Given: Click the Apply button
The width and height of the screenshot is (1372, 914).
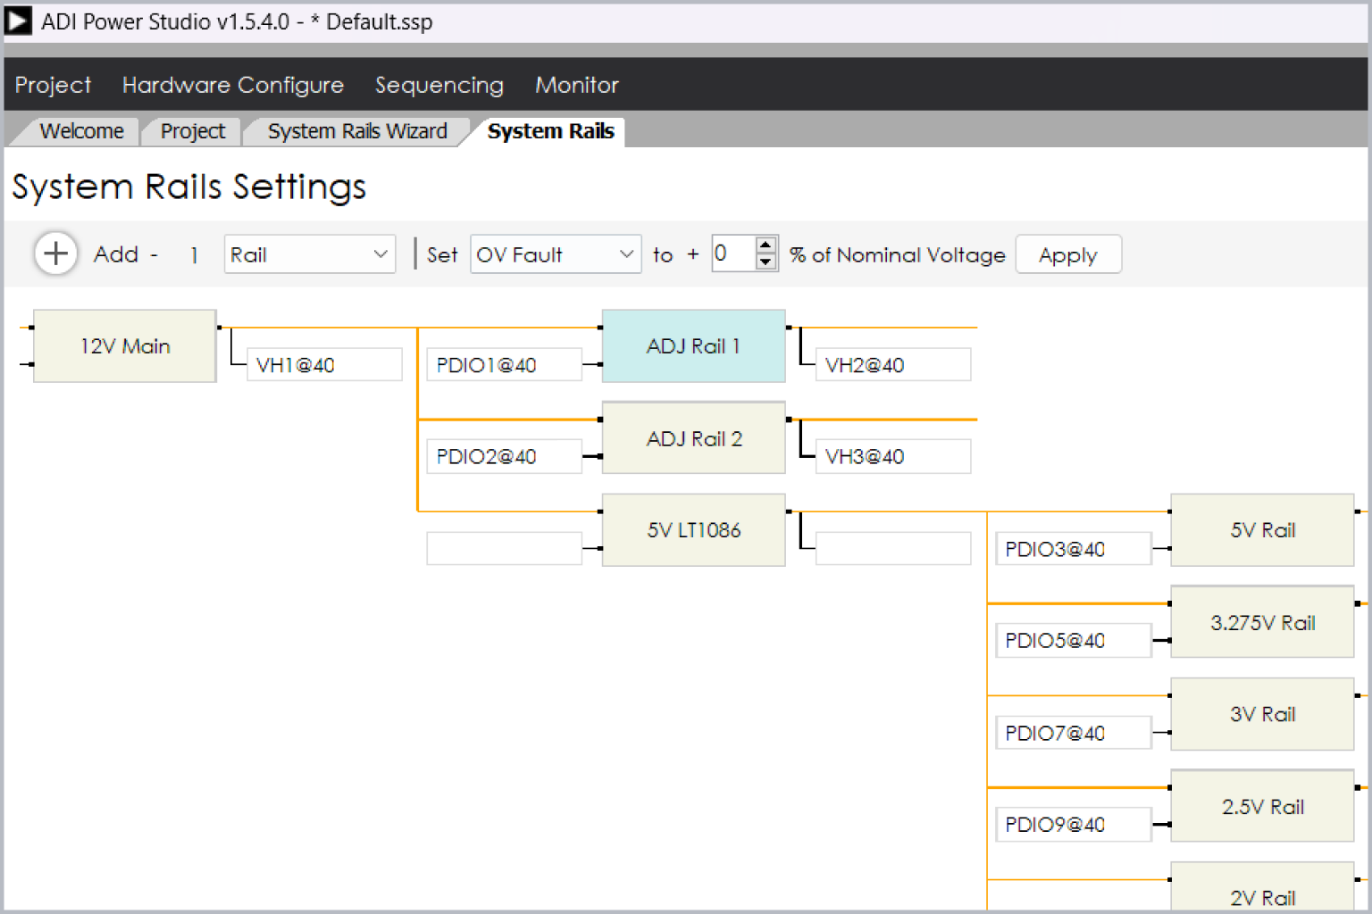Looking at the screenshot, I should tap(1068, 254).
